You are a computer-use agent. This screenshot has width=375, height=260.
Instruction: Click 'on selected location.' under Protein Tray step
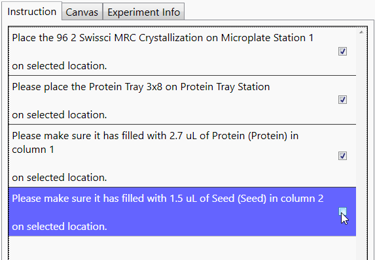click(x=60, y=115)
